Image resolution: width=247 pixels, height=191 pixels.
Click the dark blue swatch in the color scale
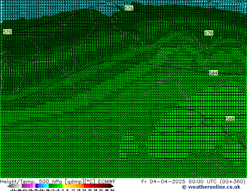[37, 186]
